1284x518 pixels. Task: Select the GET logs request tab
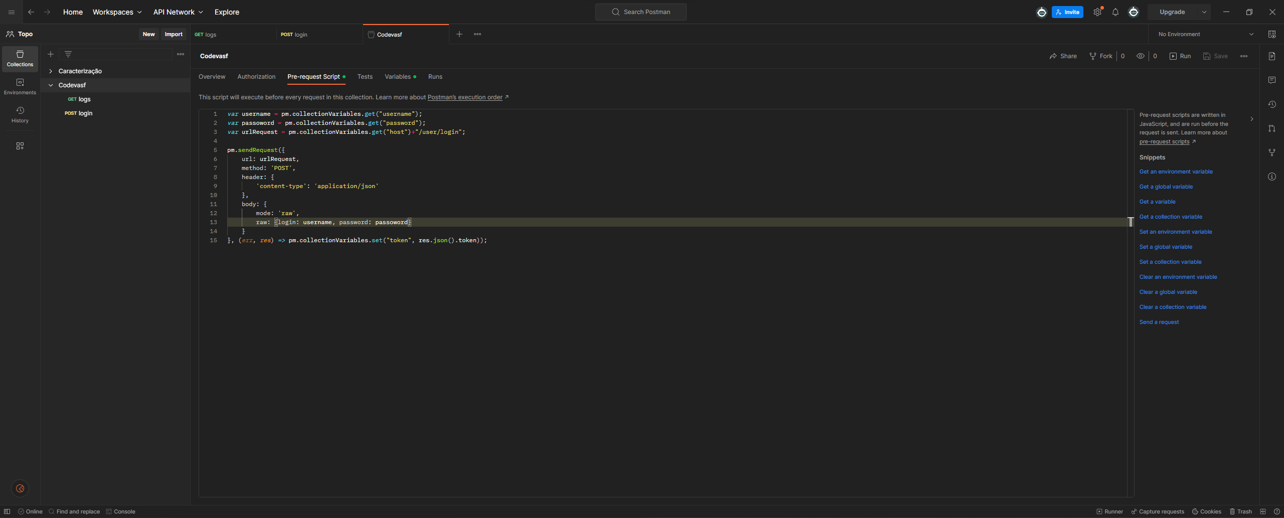tap(233, 35)
